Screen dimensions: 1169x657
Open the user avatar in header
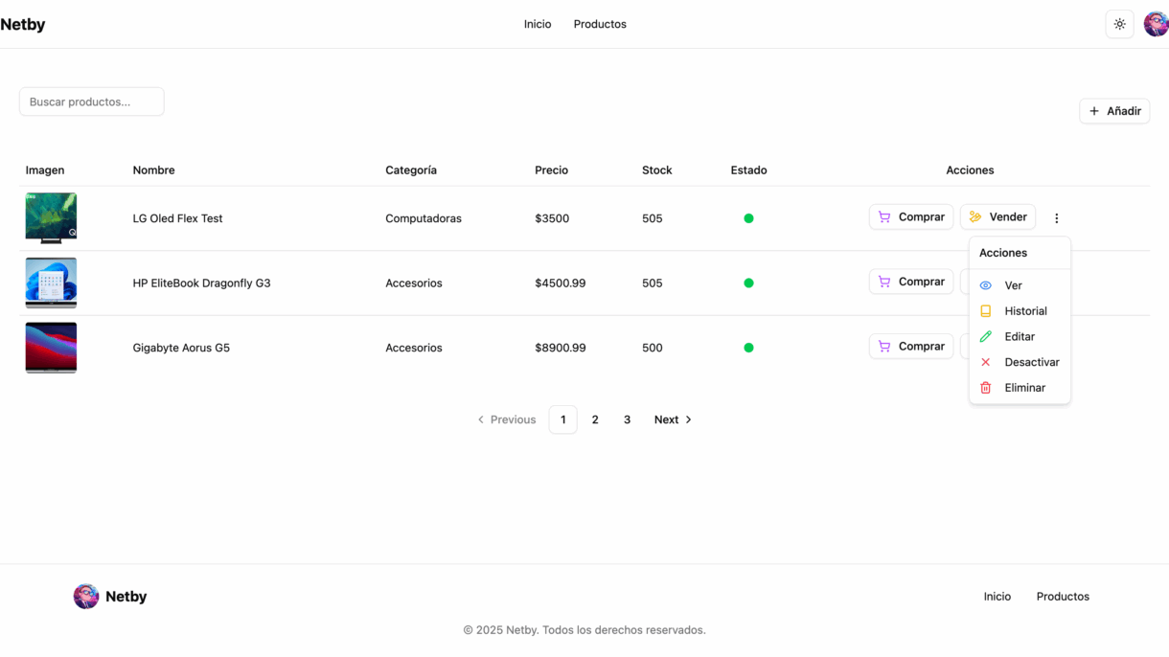coord(1156,24)
